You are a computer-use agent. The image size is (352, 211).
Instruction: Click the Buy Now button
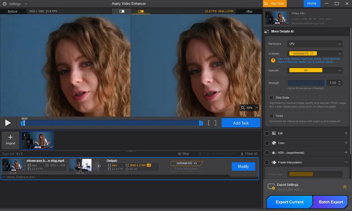pos(275,4)
